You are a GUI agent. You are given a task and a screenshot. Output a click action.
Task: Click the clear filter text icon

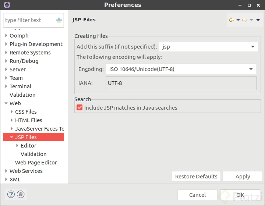tap(59, 21)
